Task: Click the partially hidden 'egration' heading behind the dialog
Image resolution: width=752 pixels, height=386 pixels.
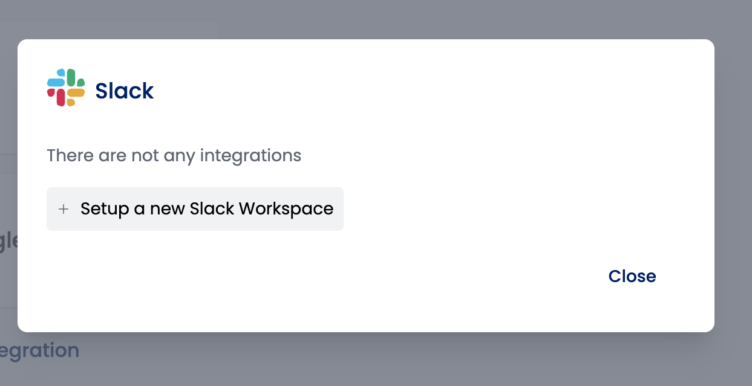Action: tap(40, 350)
